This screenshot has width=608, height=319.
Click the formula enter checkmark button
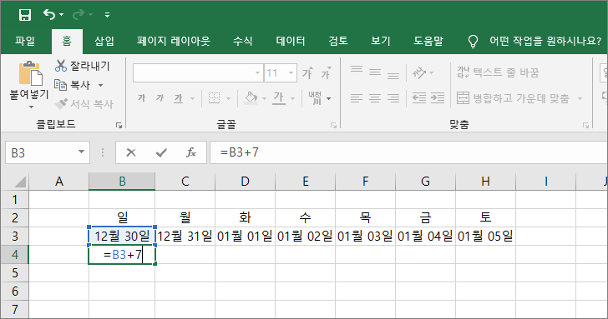(161, 152)
